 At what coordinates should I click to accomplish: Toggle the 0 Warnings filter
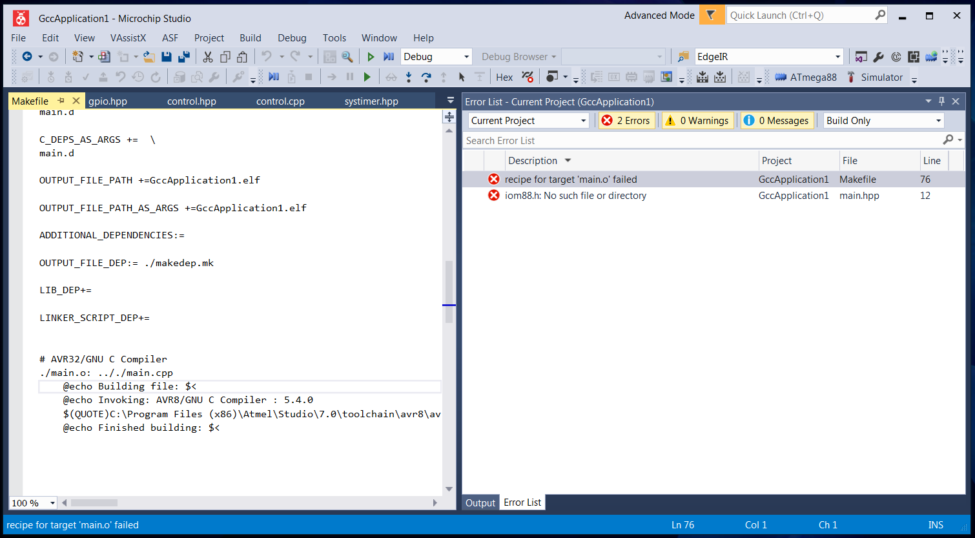[x=698, y=121]
